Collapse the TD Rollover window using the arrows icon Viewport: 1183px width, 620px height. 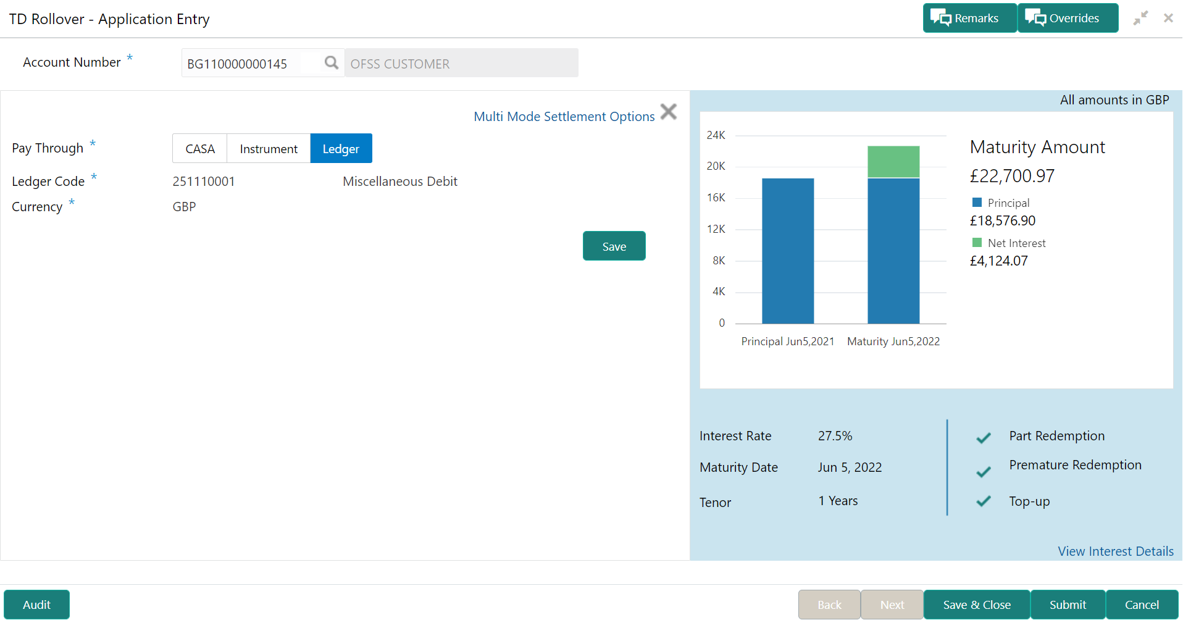(1140, 18)
